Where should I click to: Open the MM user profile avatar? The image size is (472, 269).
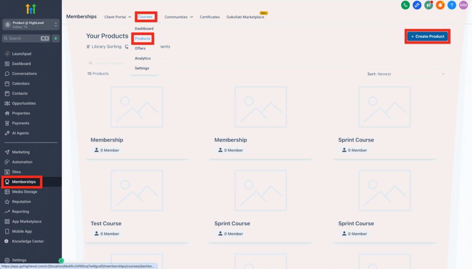click(x=463, y=5)
